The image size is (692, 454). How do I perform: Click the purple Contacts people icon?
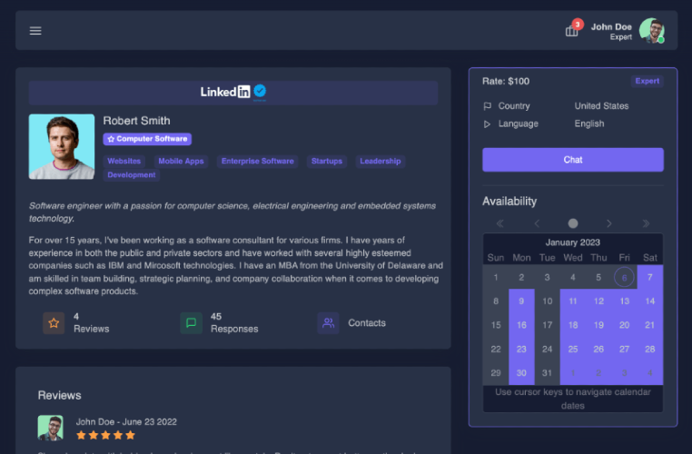(x=328, y=323)
